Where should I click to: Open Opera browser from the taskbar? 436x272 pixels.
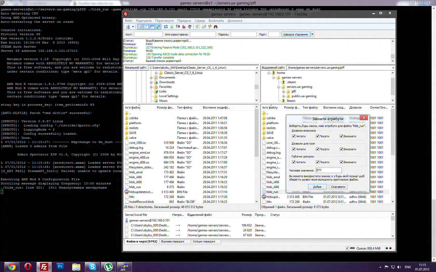tap(28, 267)
